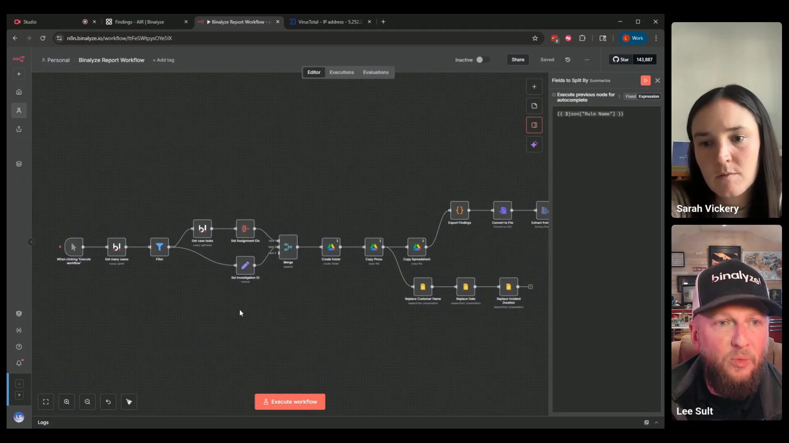Click the Set Investigation ID edit node
The image size is (789, 443).
pyautogui.click(x=245, y=265)
